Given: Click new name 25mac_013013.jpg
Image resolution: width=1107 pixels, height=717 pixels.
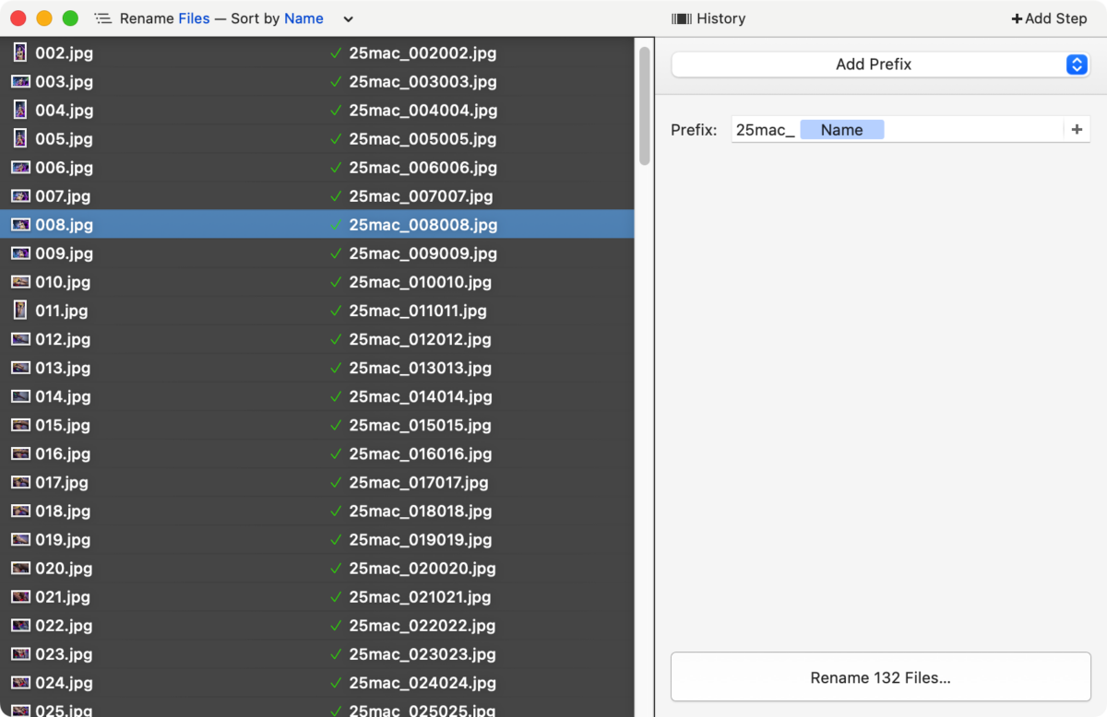Looking at the screenshot, I should pos(421,368).
